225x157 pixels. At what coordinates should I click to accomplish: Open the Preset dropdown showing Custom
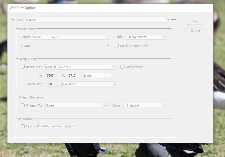click(x=98, y=20)
